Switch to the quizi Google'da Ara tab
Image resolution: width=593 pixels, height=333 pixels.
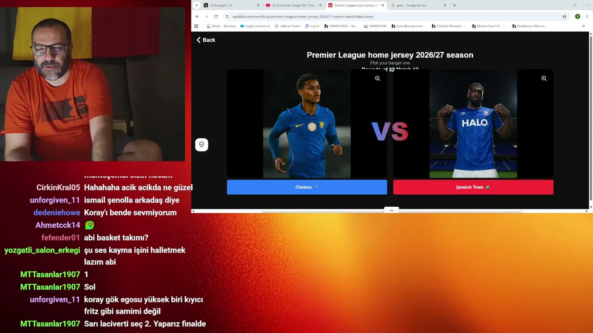point(418,5)
